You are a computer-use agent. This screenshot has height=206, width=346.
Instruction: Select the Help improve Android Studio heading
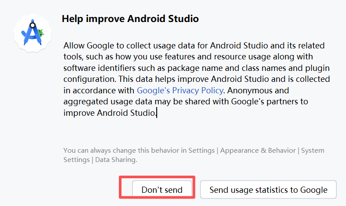coord(130,18)
